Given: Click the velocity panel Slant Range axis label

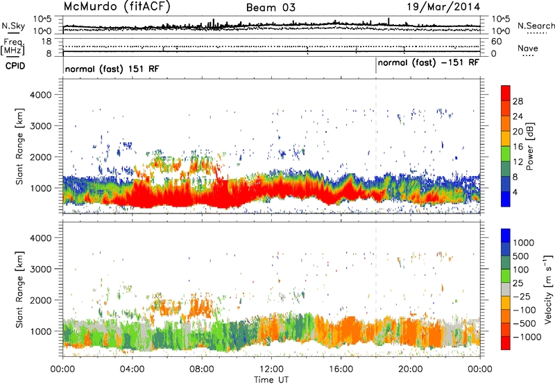Looking at the screenshot, I should (19, 290).
